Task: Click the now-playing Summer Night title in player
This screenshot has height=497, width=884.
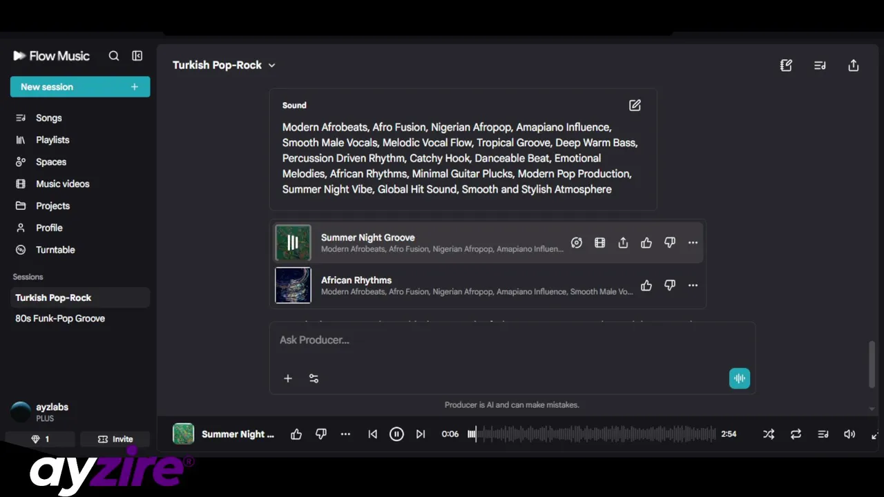Action: pyautogui.click(x=238, y=434)
